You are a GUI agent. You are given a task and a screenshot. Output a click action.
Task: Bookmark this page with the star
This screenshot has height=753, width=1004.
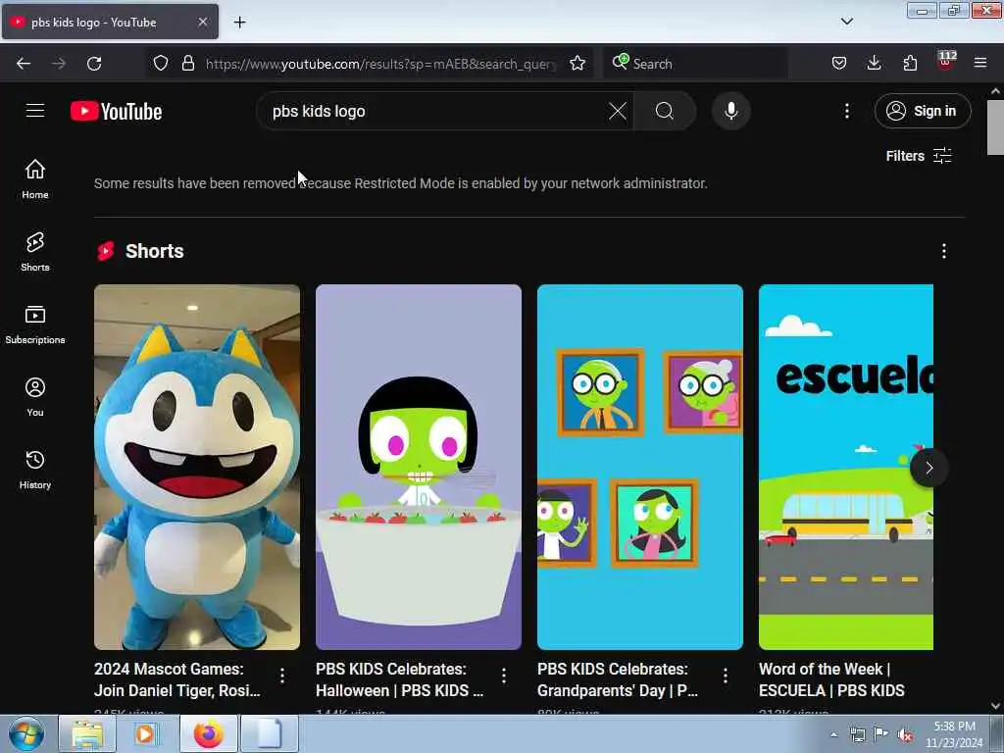(x=577, y=63)
